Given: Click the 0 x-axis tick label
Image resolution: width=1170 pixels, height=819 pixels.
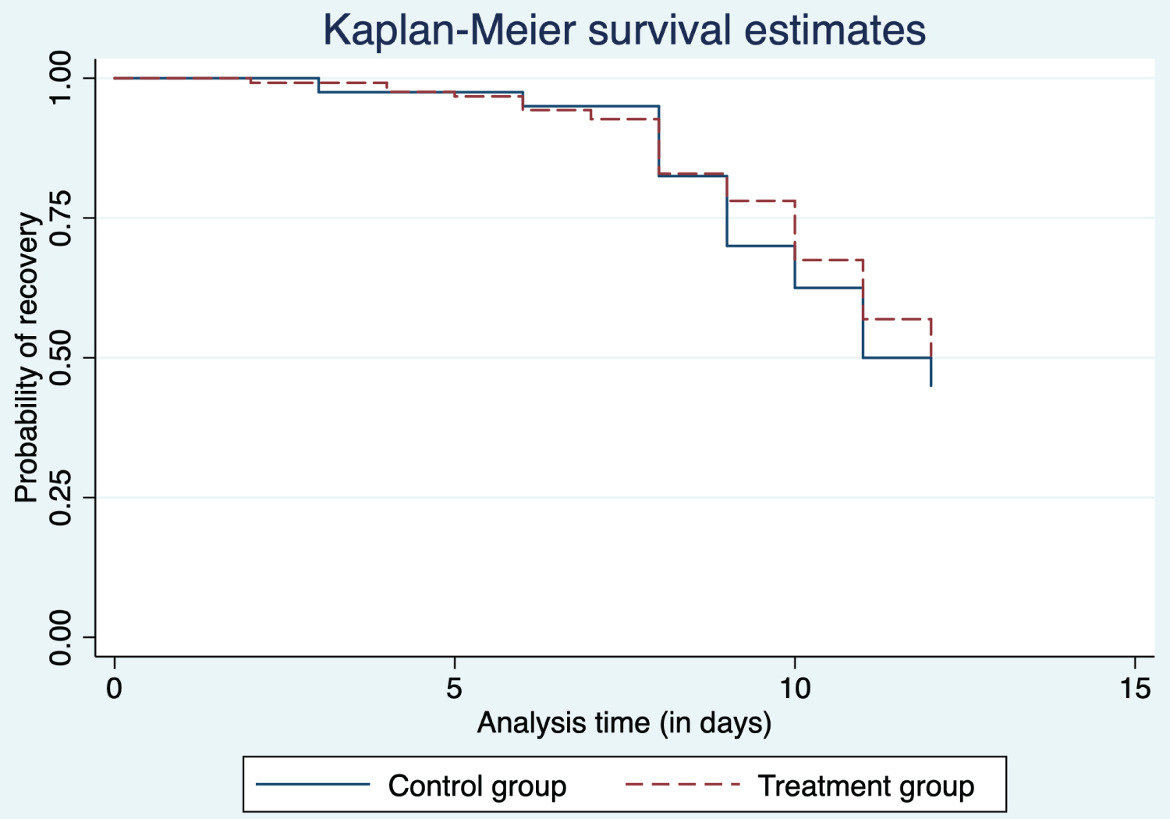Looking at the screenshot, I should (115, 689).
